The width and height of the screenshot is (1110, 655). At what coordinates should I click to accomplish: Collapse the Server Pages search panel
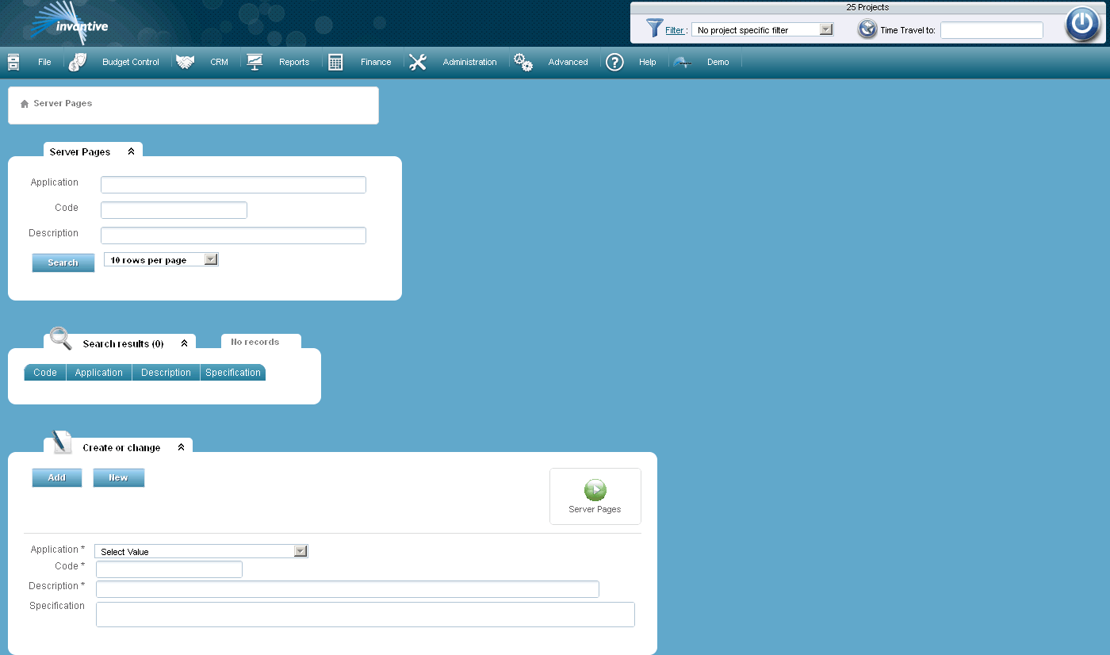click(131, 151)
